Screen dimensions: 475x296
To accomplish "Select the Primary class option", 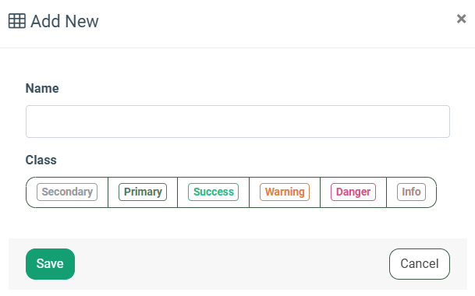I will coord(143,192).
